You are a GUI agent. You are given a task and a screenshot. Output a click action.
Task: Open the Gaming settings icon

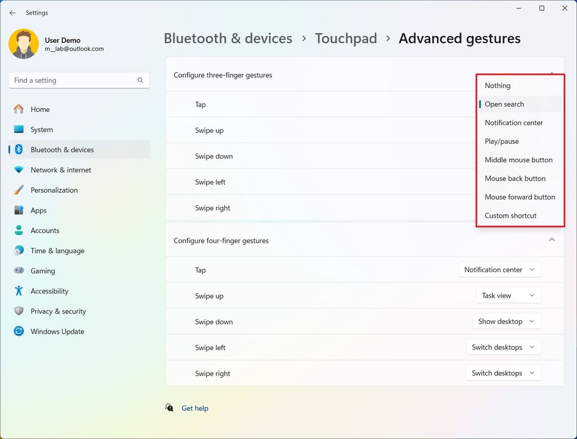tap(23, 271)
